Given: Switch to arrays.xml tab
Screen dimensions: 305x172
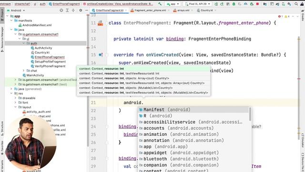Looking at the screenshot, I should (183, 11).
